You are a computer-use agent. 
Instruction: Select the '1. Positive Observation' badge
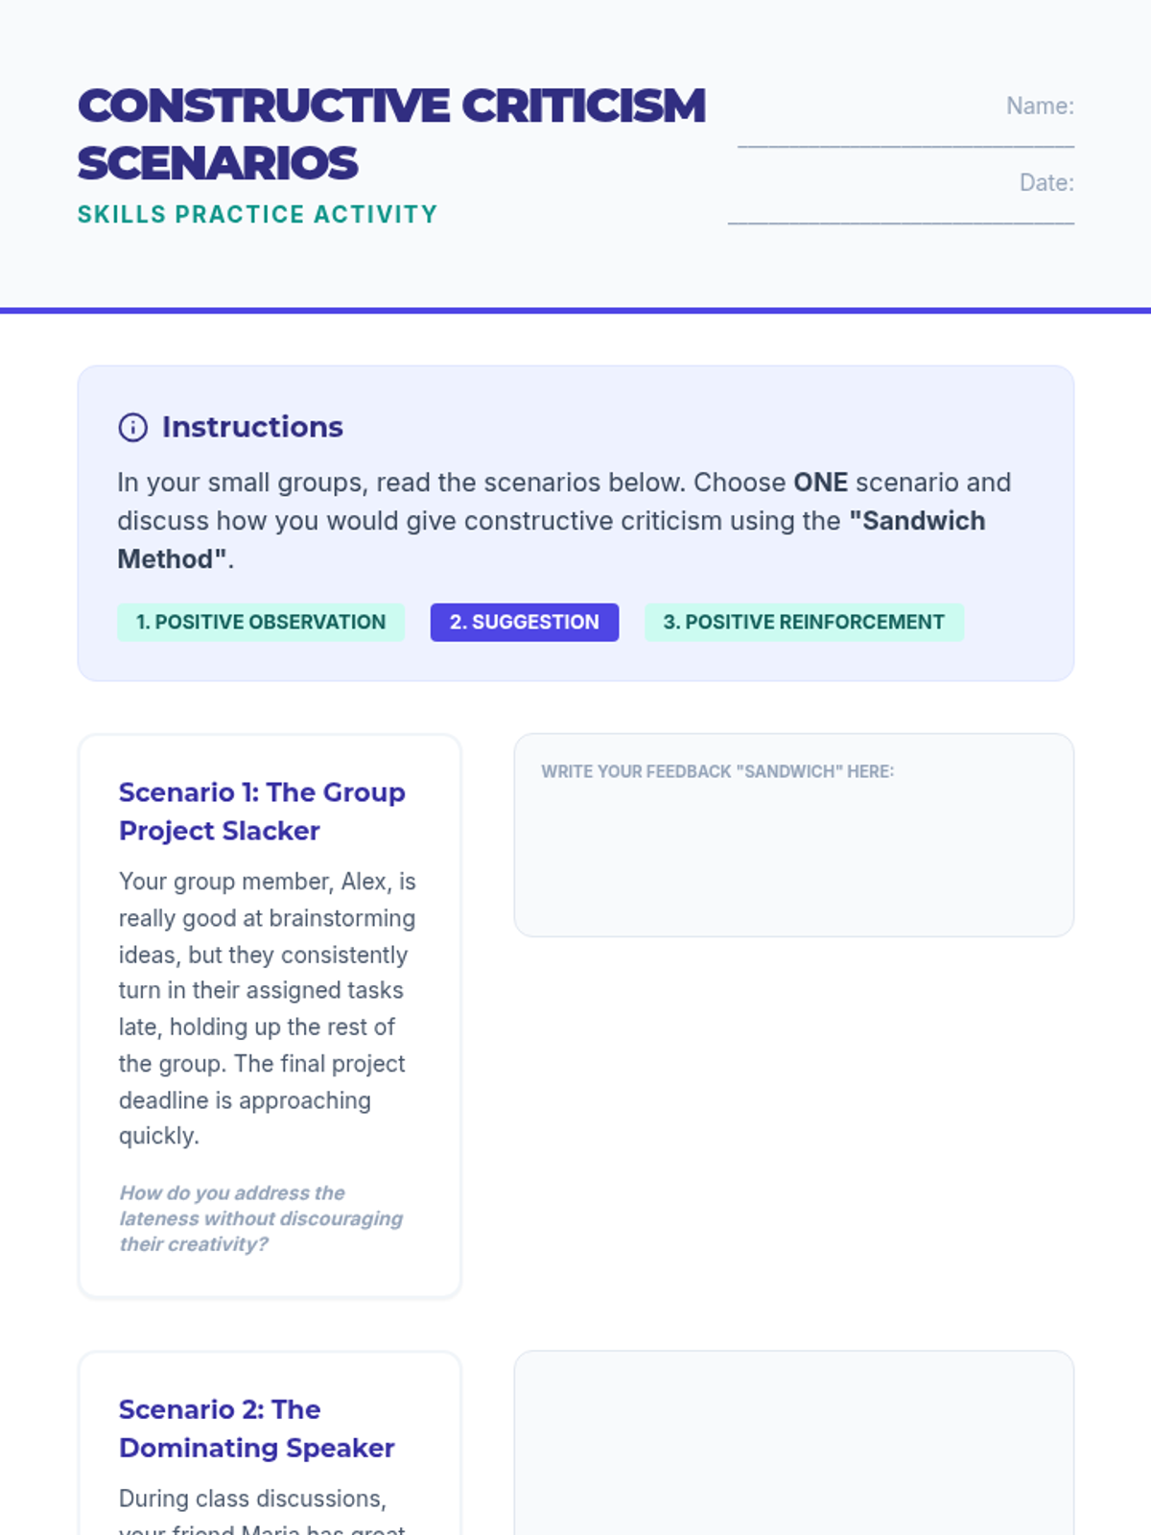pos(261,622)
